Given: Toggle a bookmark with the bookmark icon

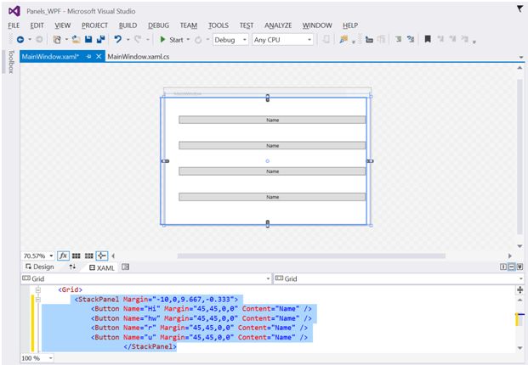Looking at the screenshot, I should coord(428,39).
